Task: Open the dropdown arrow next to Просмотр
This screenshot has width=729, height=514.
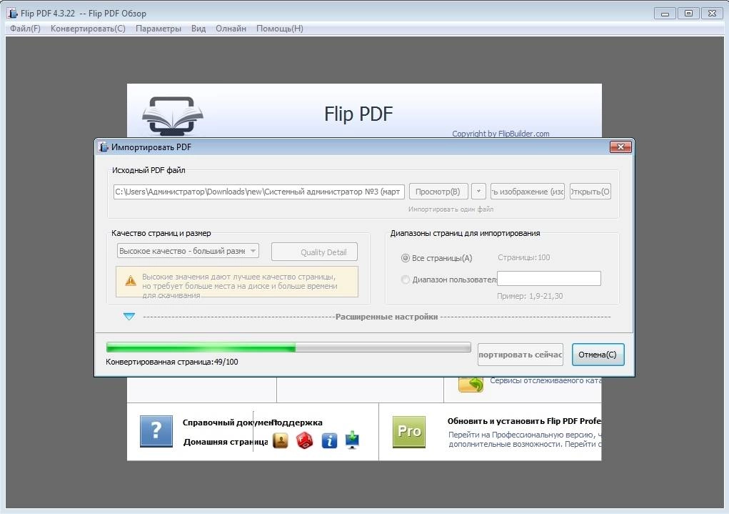Action: pos(478,192)
